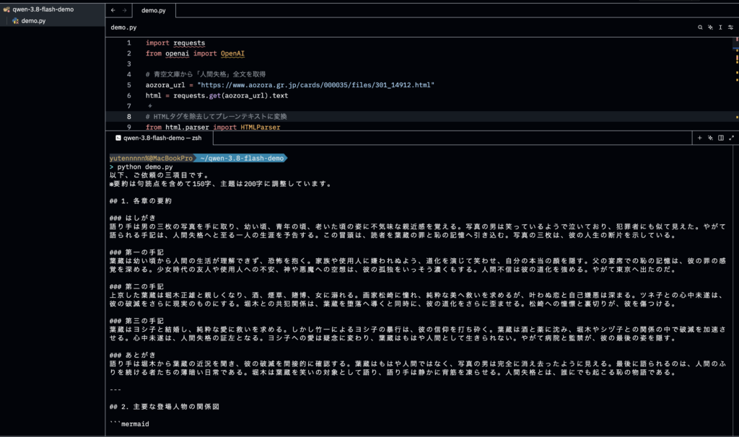Go forward with the right arrow navigation icon
The width and height of the screenshot is (739, 437).
124,10
